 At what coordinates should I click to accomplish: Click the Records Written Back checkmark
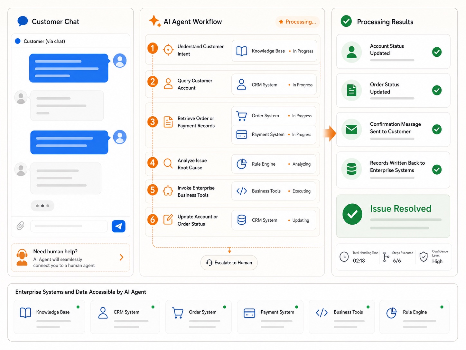coord(437,169)
